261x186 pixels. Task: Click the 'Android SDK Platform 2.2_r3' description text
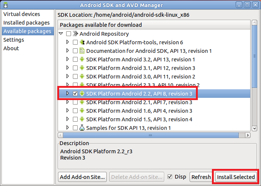tap(96, 151)
